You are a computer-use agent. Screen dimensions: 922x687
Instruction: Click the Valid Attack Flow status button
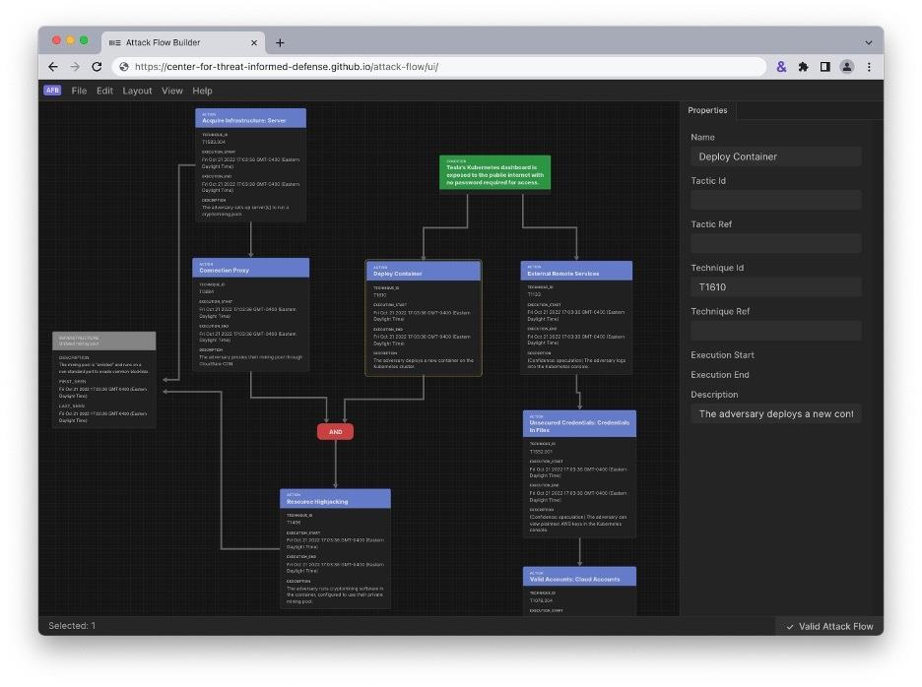830,626
